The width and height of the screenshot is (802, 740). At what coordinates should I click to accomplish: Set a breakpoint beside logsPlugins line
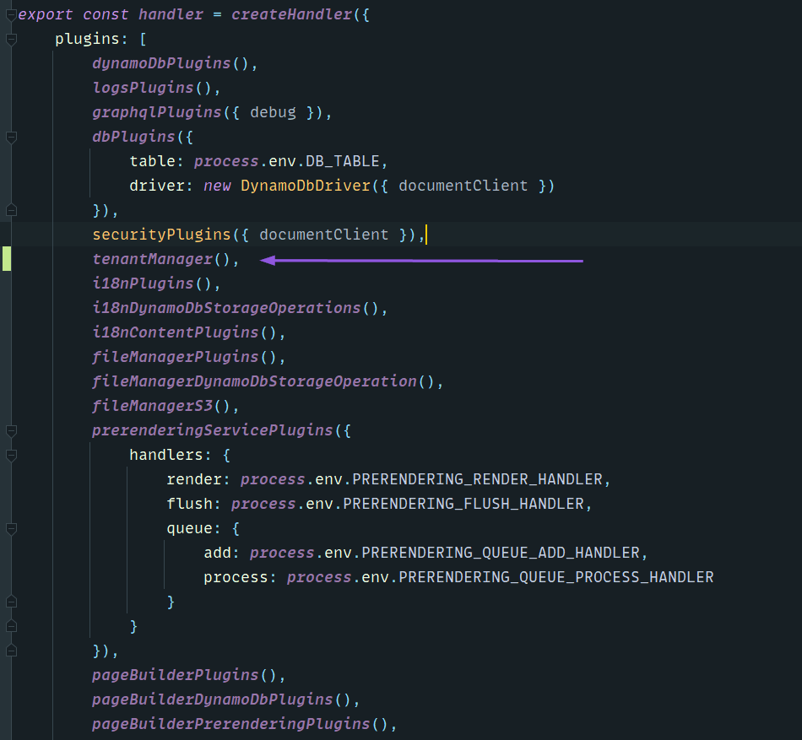click(25, 87)
